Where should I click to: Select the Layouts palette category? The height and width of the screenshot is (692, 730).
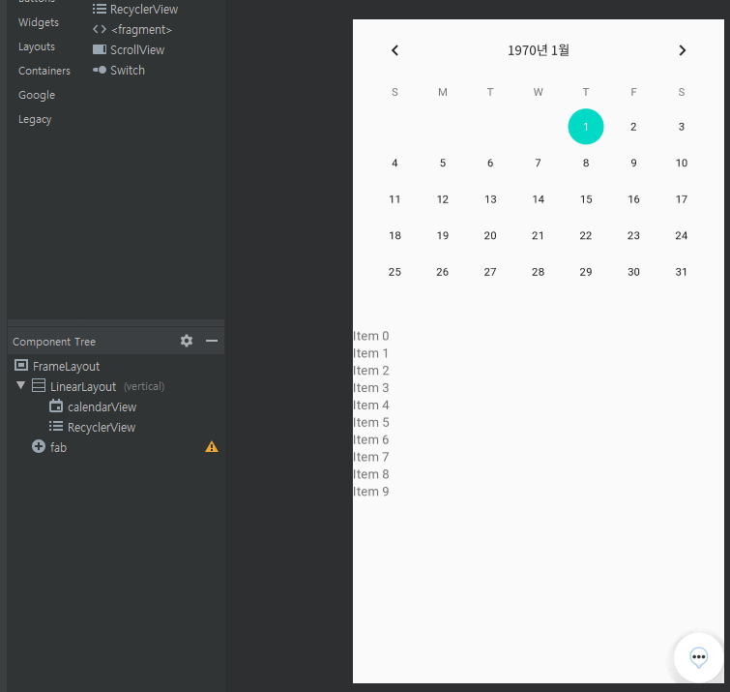pyautogui.click(x=37, y=46)
